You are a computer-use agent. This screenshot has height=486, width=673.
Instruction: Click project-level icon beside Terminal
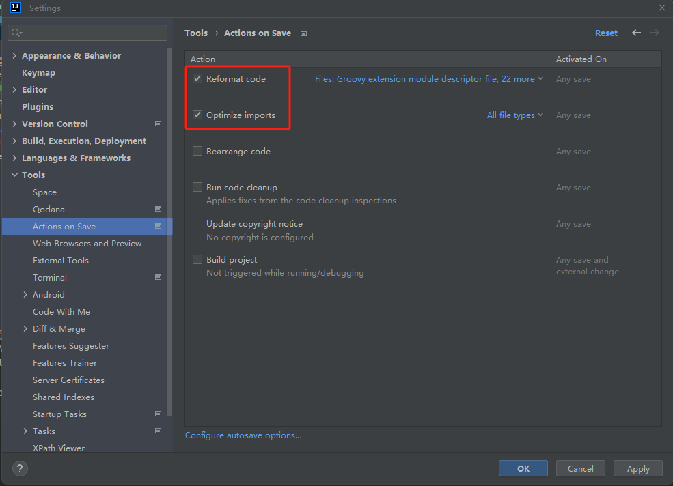158,277
